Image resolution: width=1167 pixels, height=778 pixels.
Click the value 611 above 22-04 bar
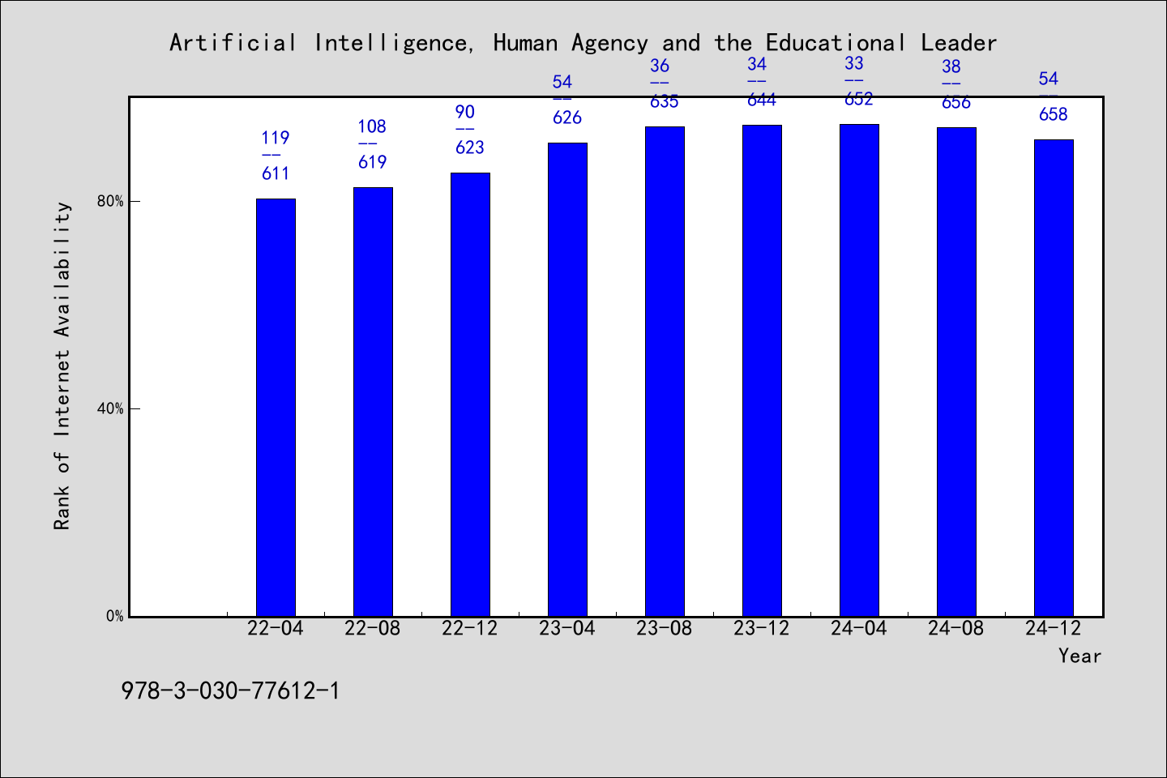pos(276,173)
